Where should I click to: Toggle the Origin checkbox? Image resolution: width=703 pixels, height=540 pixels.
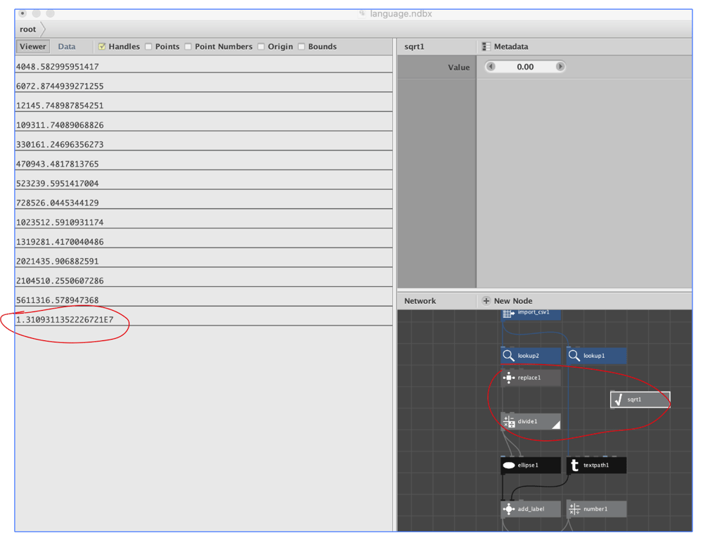[x=261, y=46]
